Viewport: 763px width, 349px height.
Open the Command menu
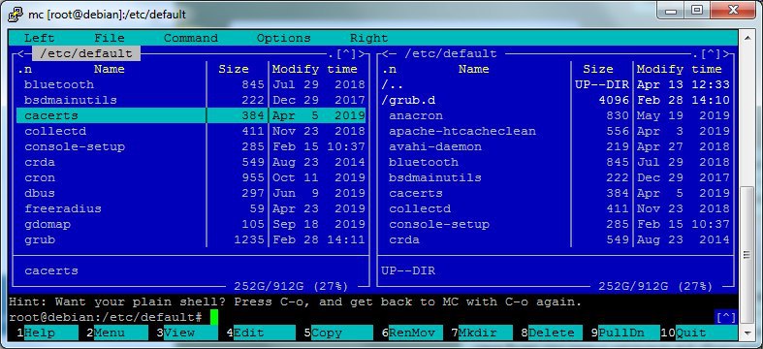tap(191, 38)
